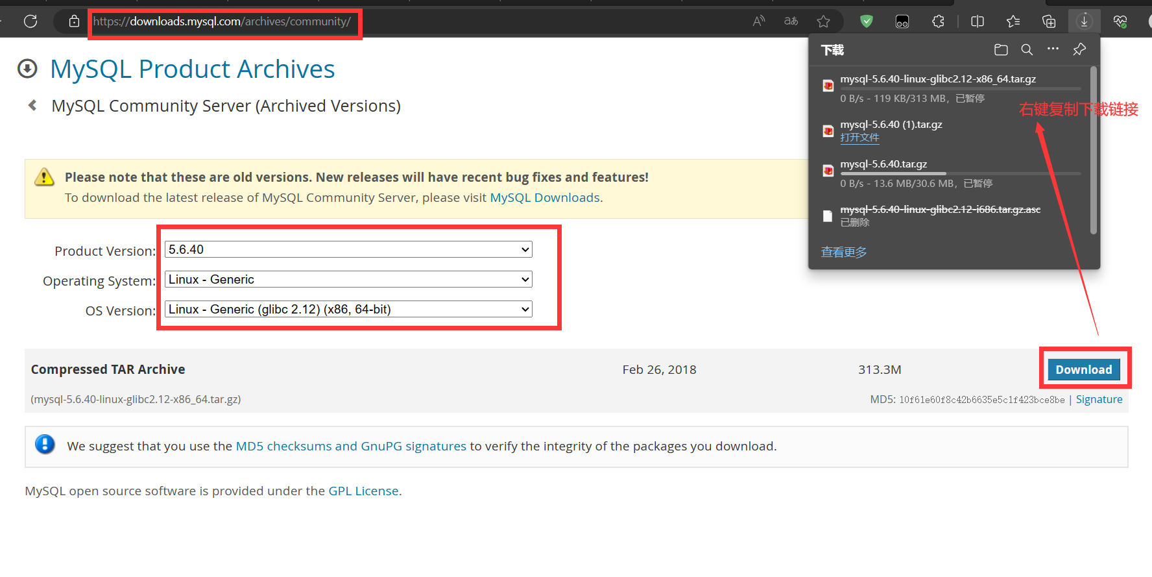Image resolution: width=1152 pixels, height=577 pixels.
Task: Open the Collections icon
Action: (1049, 21)
